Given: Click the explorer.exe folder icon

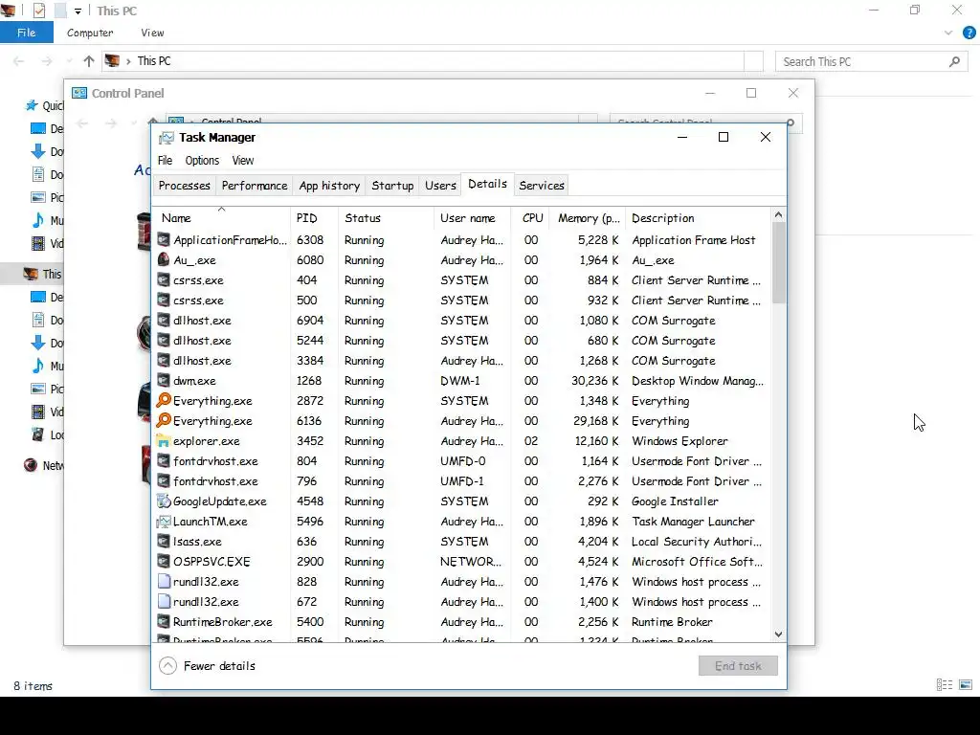Looking at the screenshot, I should (x=163, y=440).
